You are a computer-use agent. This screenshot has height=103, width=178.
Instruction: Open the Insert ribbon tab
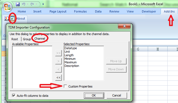pyautogui.click(x=37, y=11)
